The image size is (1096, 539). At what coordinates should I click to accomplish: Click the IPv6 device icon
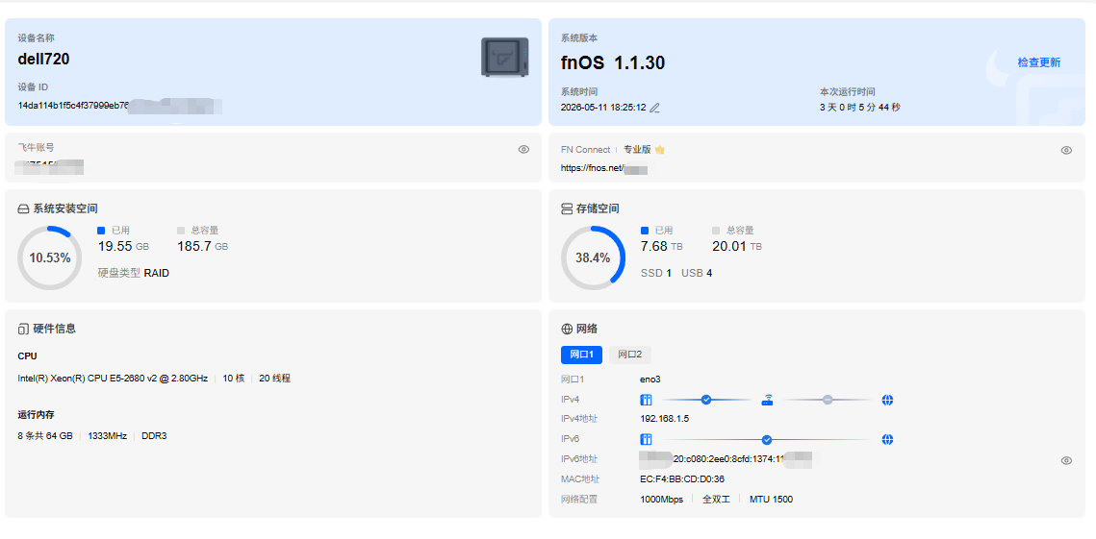click(646, 440)
